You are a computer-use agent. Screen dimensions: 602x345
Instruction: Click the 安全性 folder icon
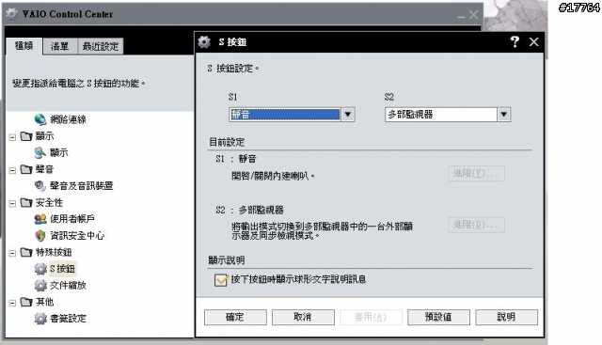pos(26,202)
